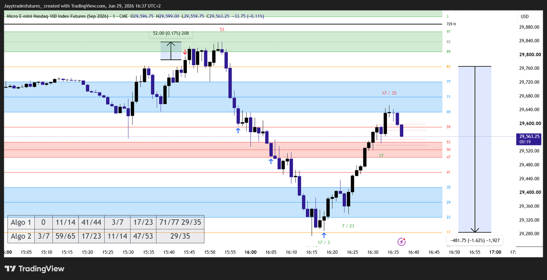
Task: Click the 41/44 cell in the Algo 1 row
Action: pos(92,223)
